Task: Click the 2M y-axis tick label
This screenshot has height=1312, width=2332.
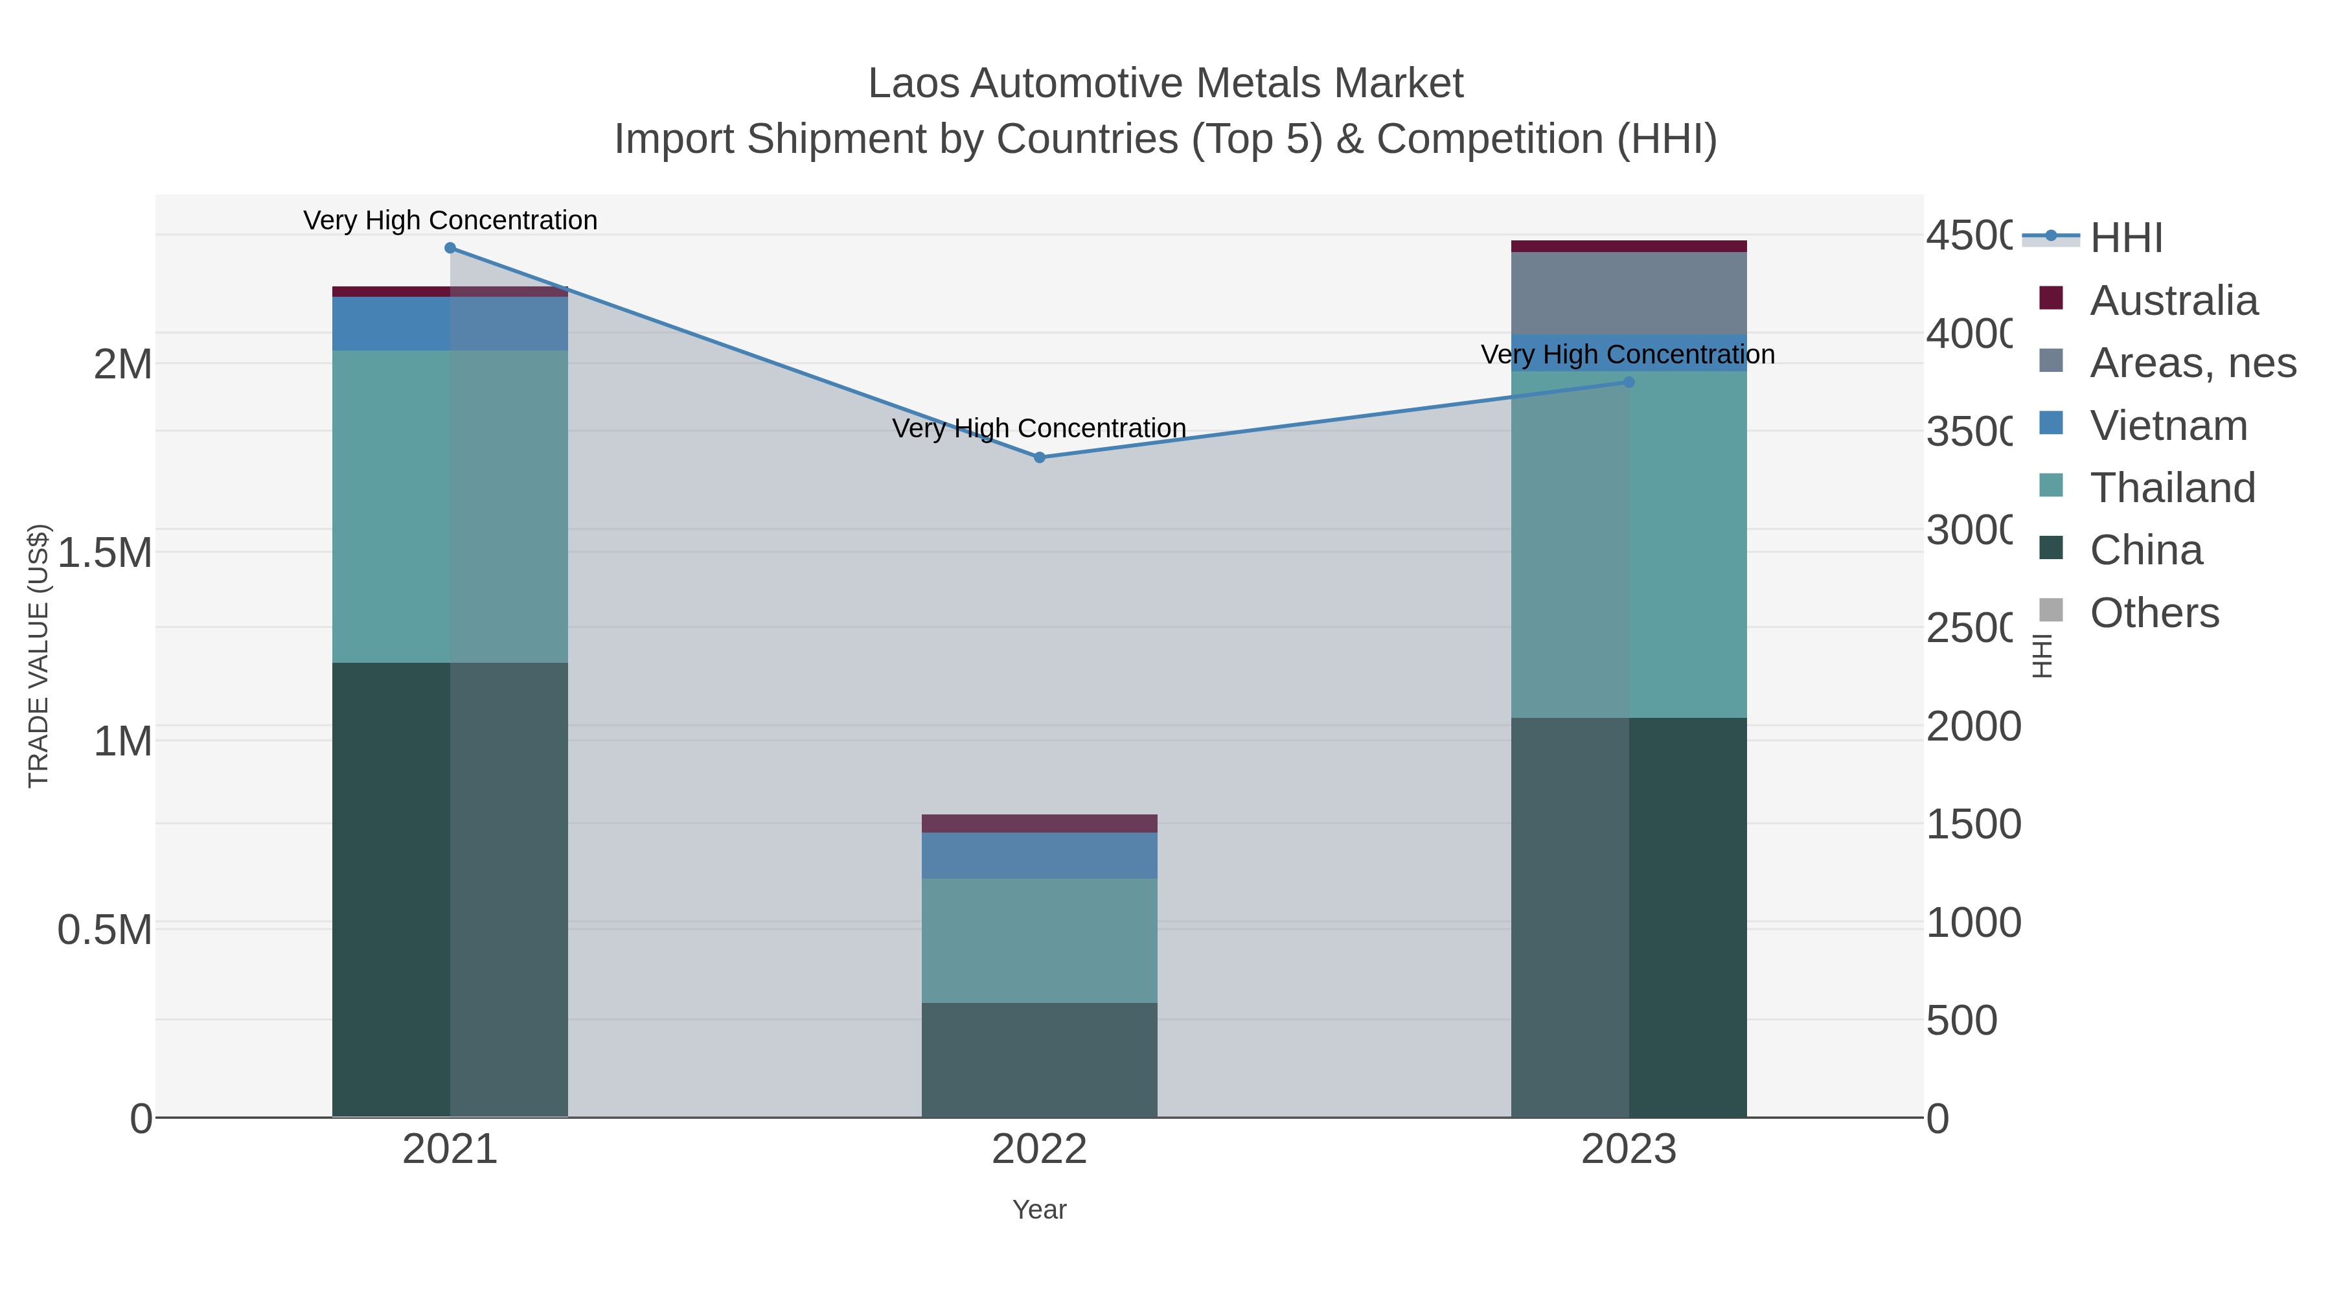Action: (x=123, y=364)
